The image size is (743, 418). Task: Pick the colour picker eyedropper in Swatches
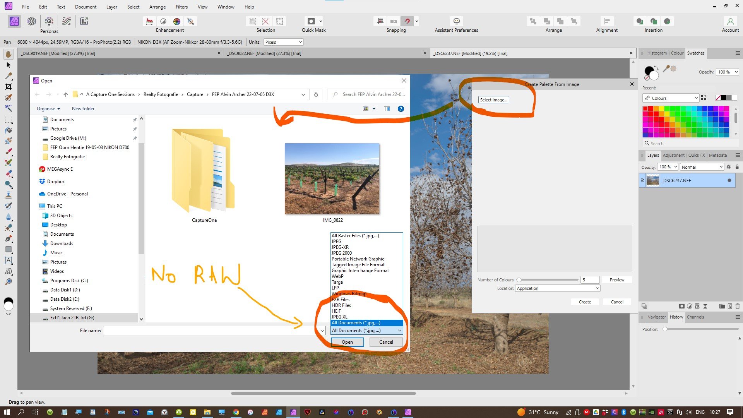click(x=666, y=69)
